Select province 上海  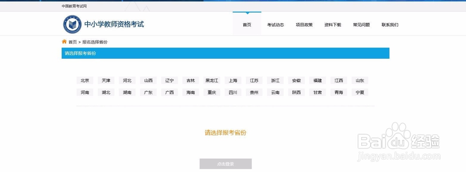click(x=233, y=81)
